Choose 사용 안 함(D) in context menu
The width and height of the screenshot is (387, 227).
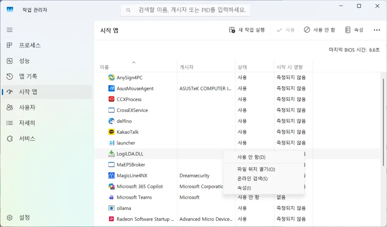[x=263, y=157]
